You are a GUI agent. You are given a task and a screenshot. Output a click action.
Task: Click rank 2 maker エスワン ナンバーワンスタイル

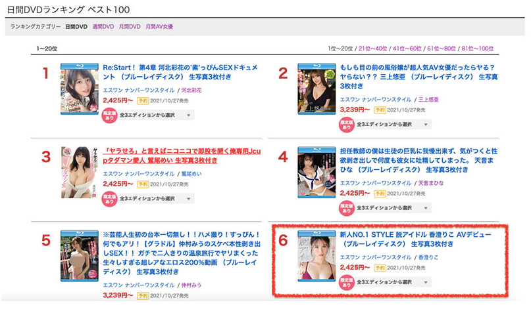tap(376, 100)
